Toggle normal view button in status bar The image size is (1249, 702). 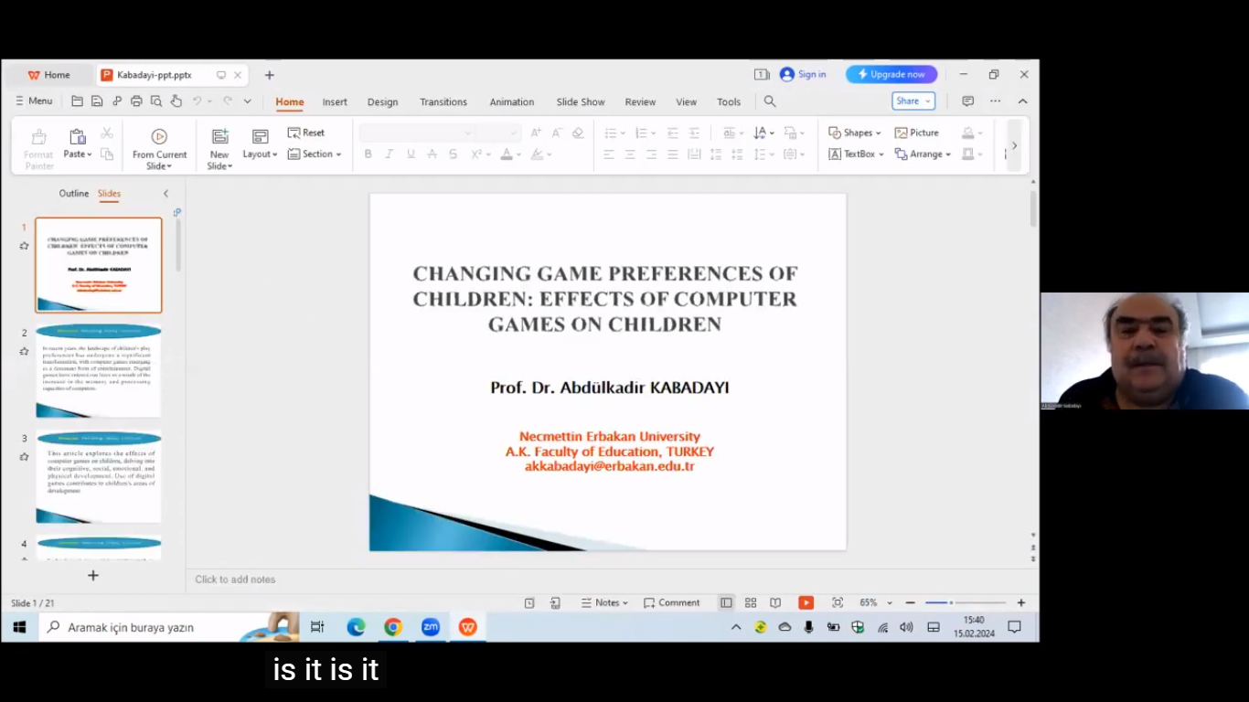coord(726,603)
